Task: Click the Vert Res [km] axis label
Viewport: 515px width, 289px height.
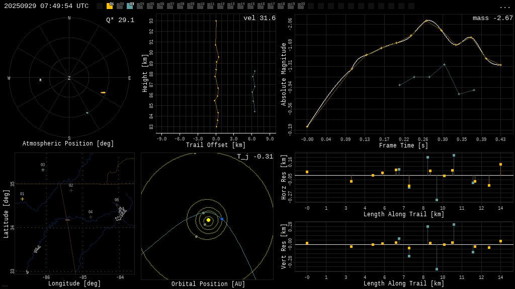Action: click(284, 246)
